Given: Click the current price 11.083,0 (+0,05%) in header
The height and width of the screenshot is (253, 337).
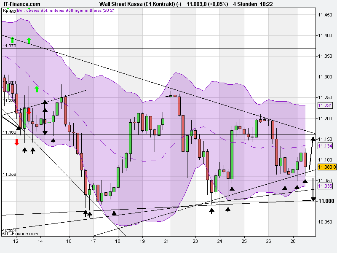Looking at the screenshot, I should (207, 4).
